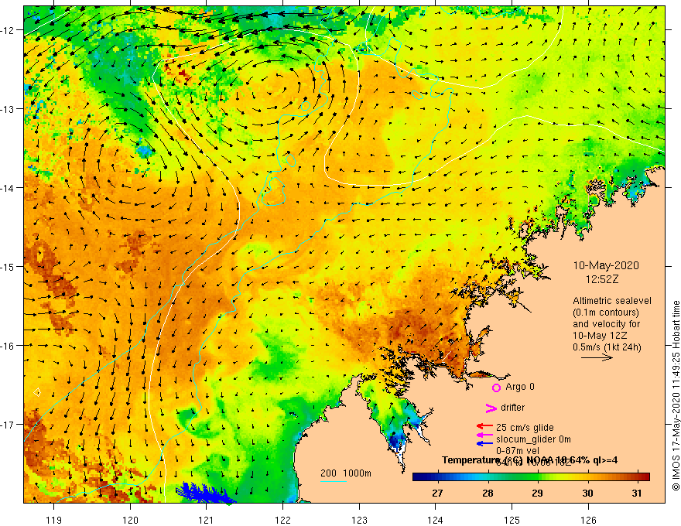Click the latitude -15 axis label
681x526 pixels.
click(8, 266)
